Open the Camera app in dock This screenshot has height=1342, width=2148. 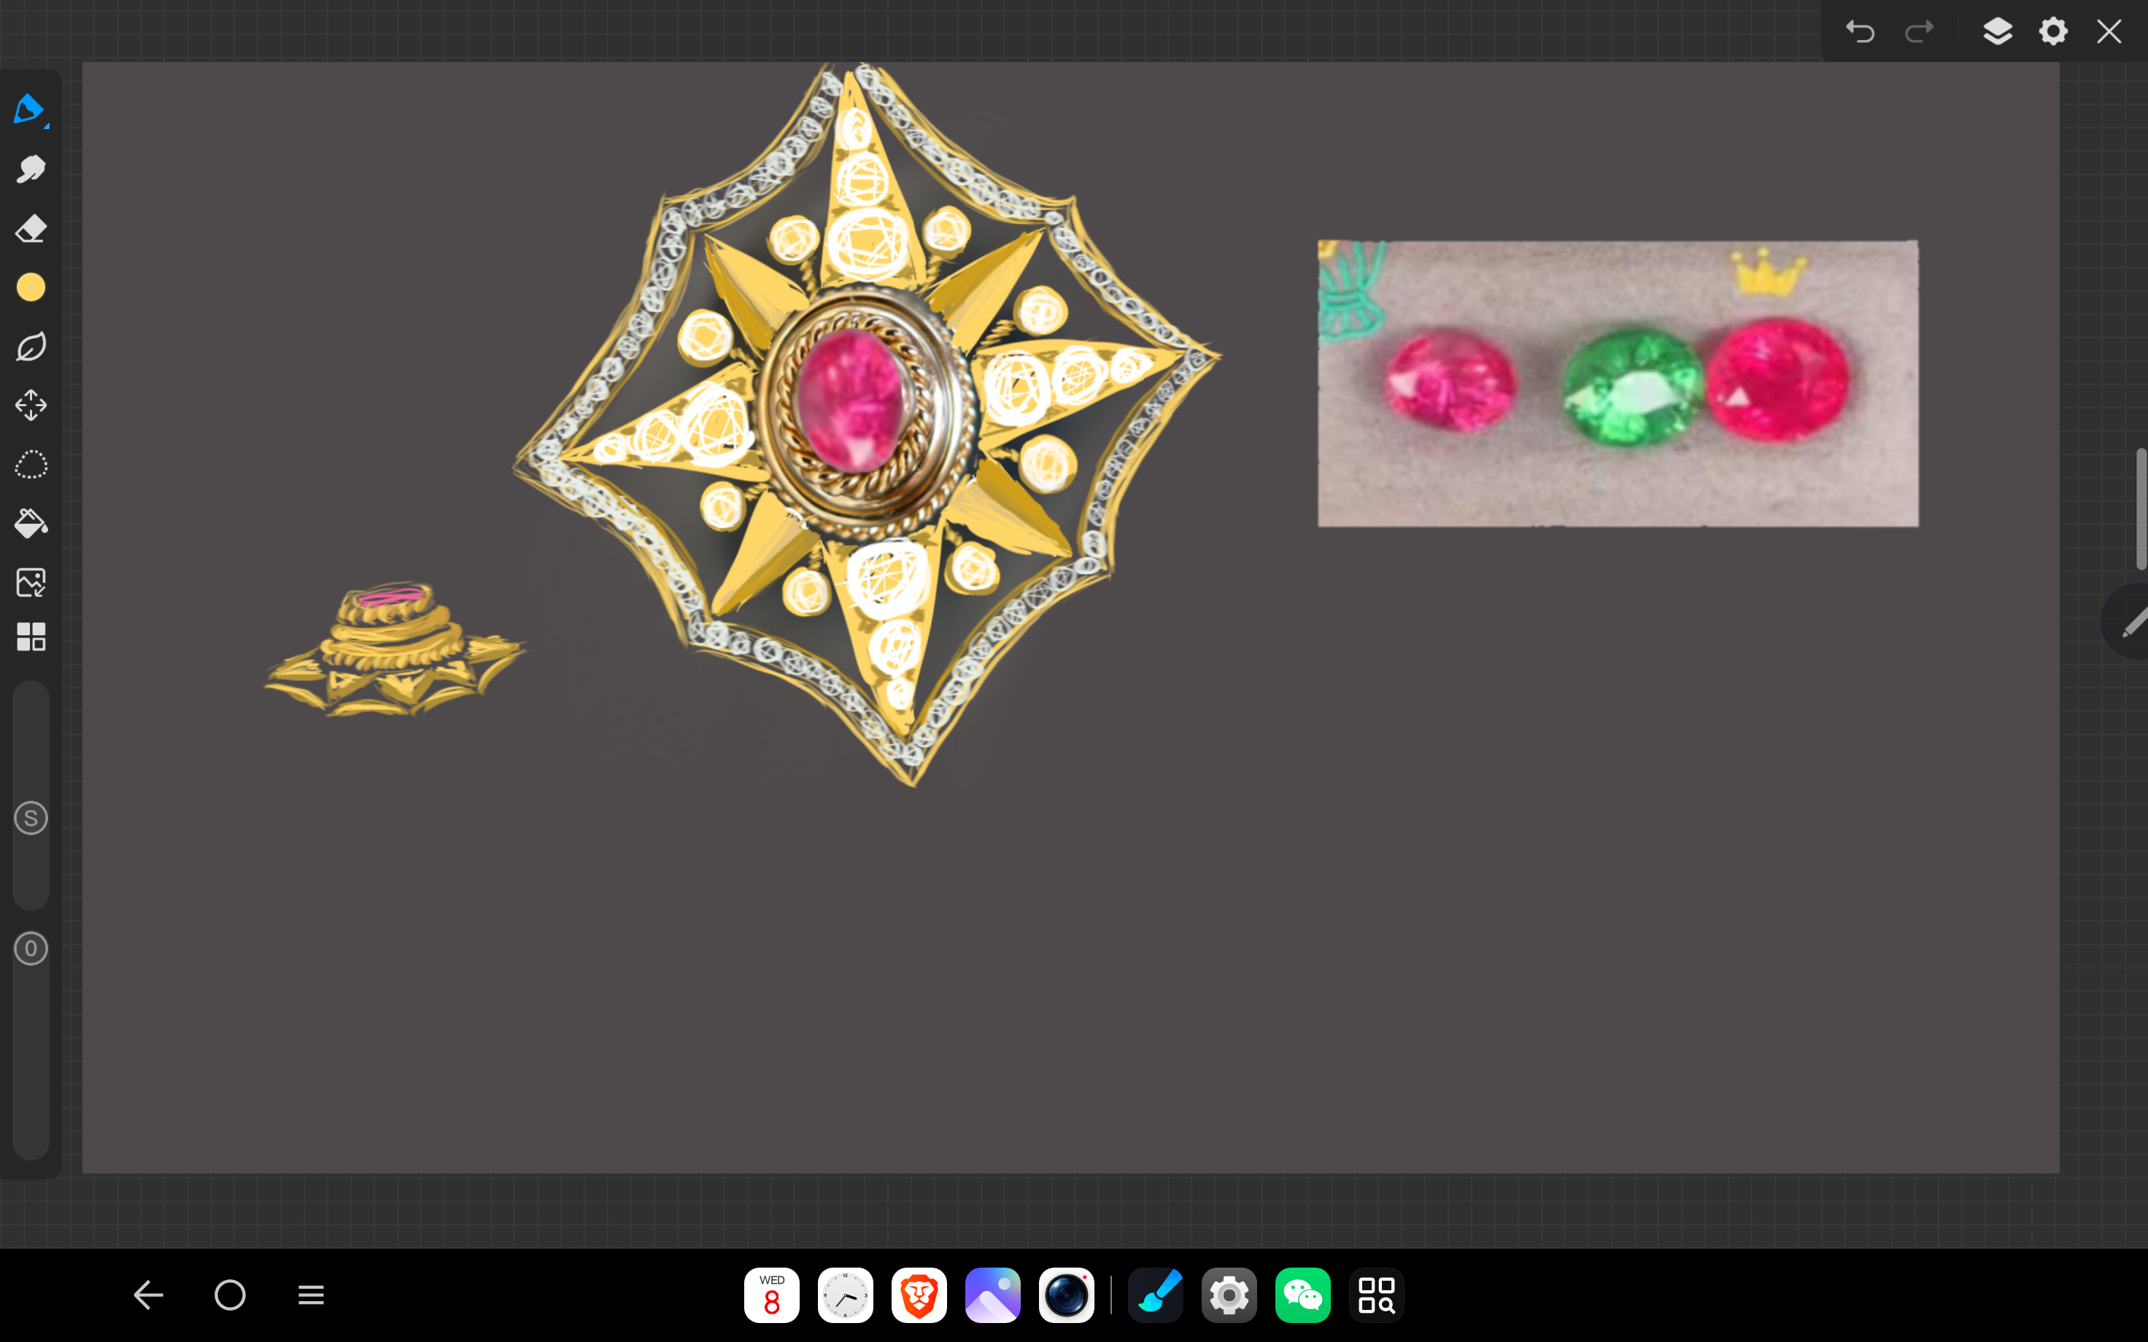(1066, 1295)
